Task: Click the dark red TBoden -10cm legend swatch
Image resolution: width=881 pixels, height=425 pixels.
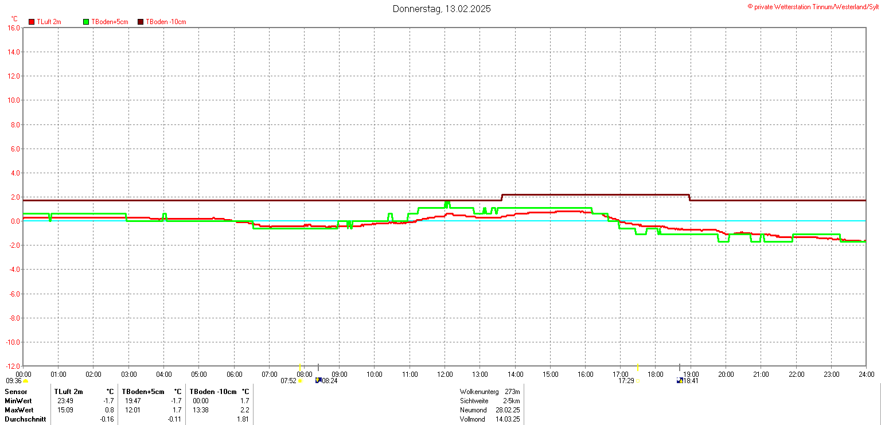Action: pos(141,22)
